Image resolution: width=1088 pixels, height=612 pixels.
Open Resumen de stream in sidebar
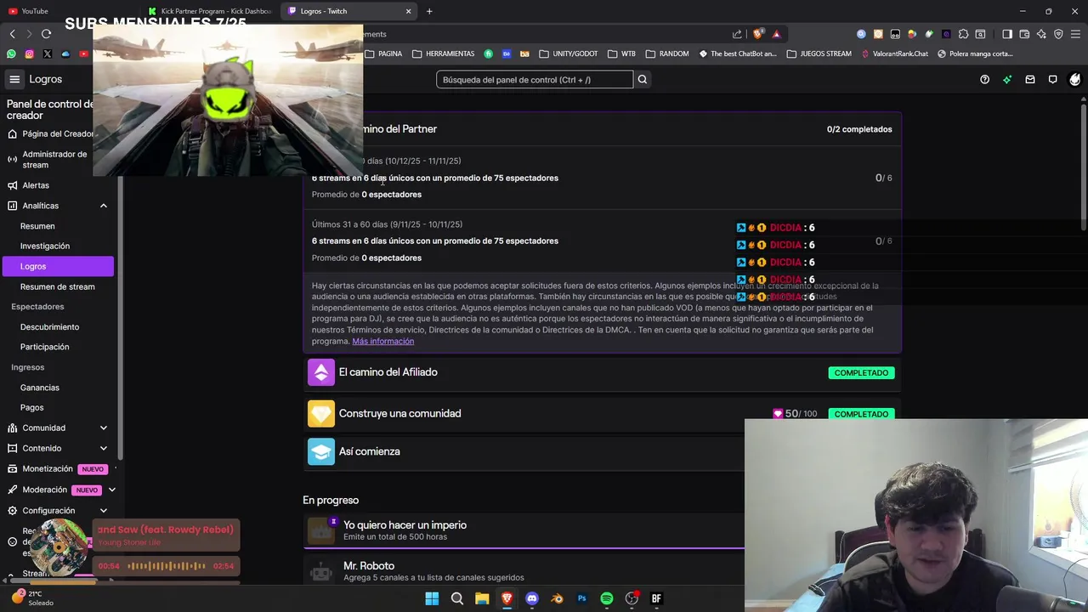pyautogui.click(x=58, y=287)
